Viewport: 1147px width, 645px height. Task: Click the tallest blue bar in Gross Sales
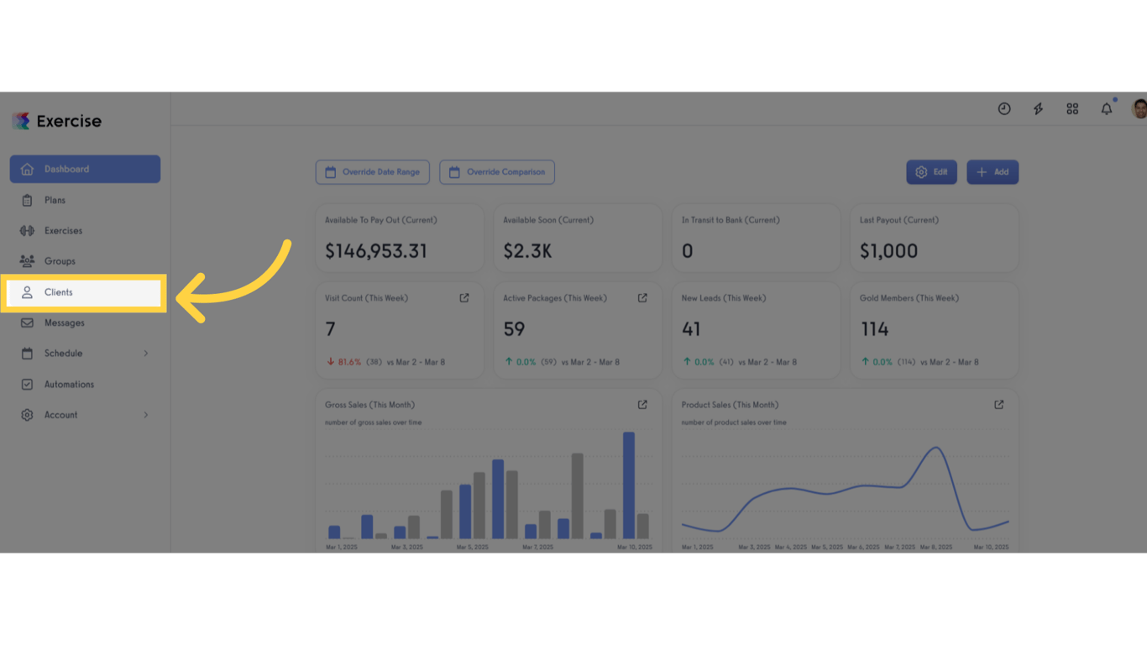click(x=629, y=485)
